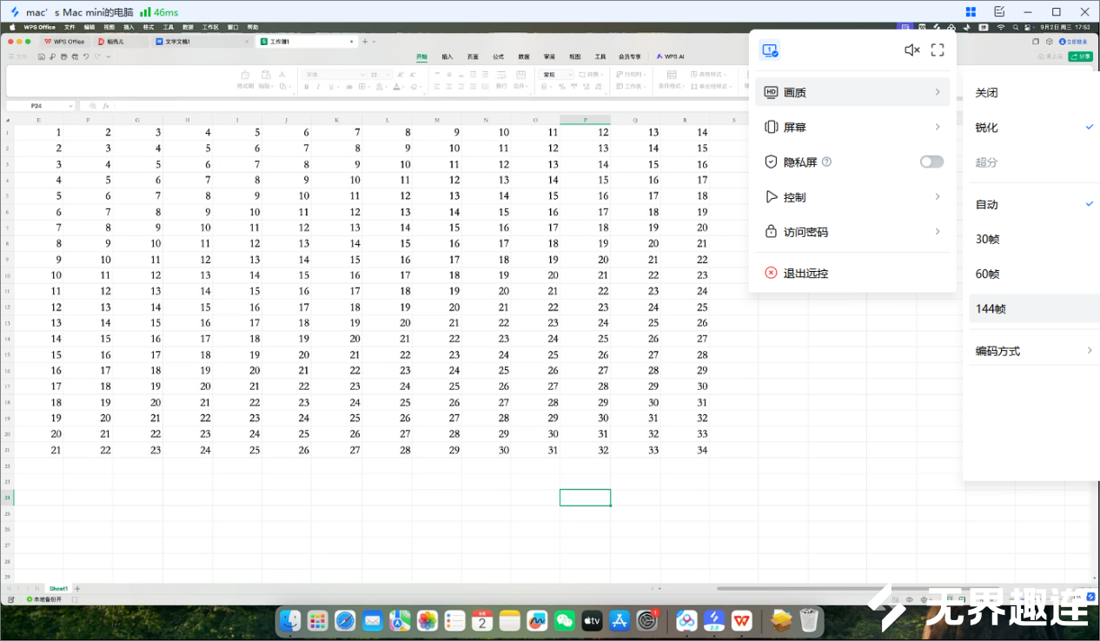Select 30帧 frame rate
Image resolution: width=1100 pixels, height=641 pixels.
point(1034,239)
